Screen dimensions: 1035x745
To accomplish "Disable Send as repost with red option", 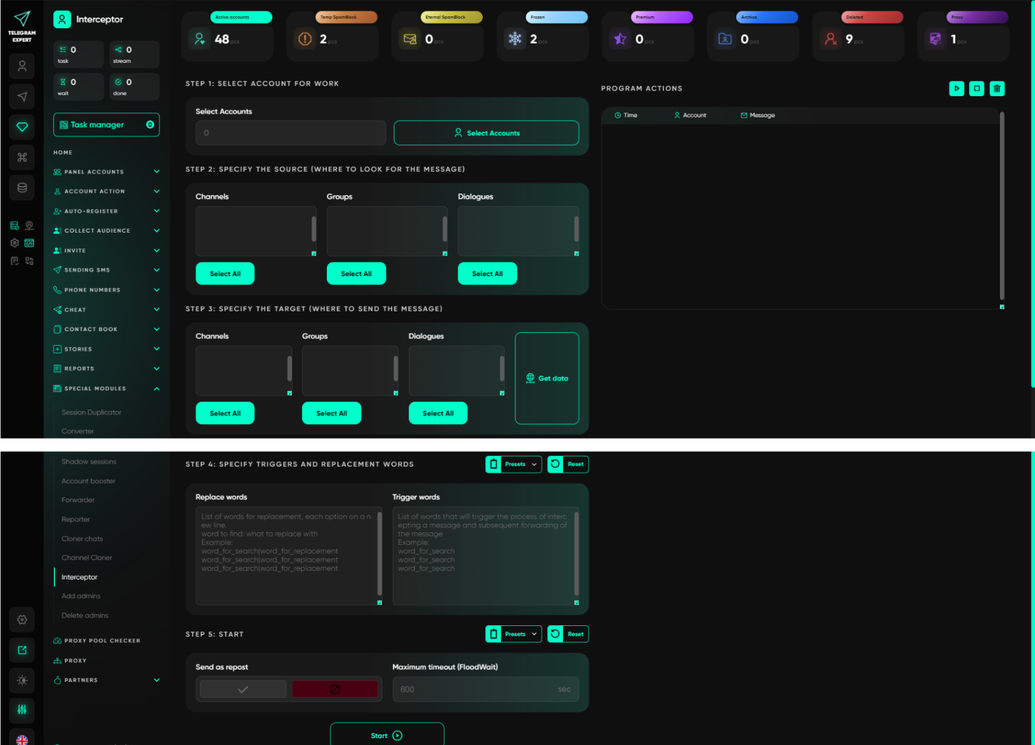I will tap(335, 689).
